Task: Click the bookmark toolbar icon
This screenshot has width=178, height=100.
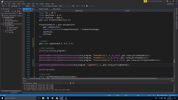Action: [87, 6]
